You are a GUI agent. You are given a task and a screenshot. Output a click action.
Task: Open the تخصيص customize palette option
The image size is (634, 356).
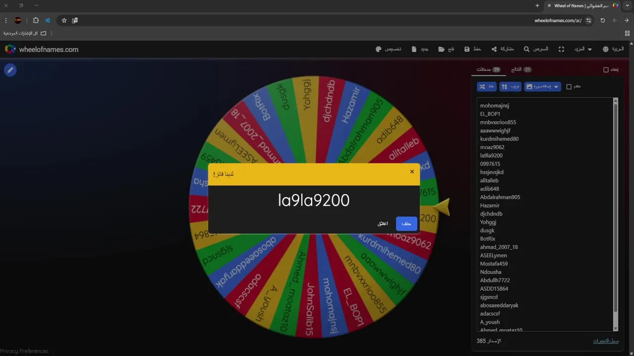tap(388, 49)
